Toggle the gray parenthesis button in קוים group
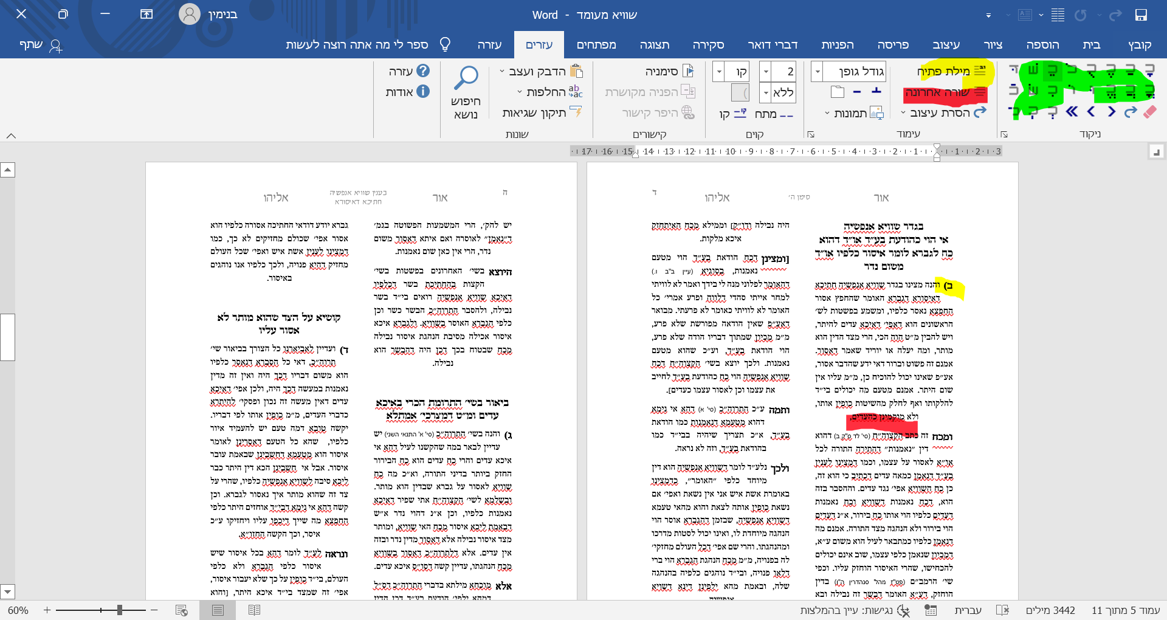Image resolution: width=1167 pixels, height=620 pixels. point(740,92)
